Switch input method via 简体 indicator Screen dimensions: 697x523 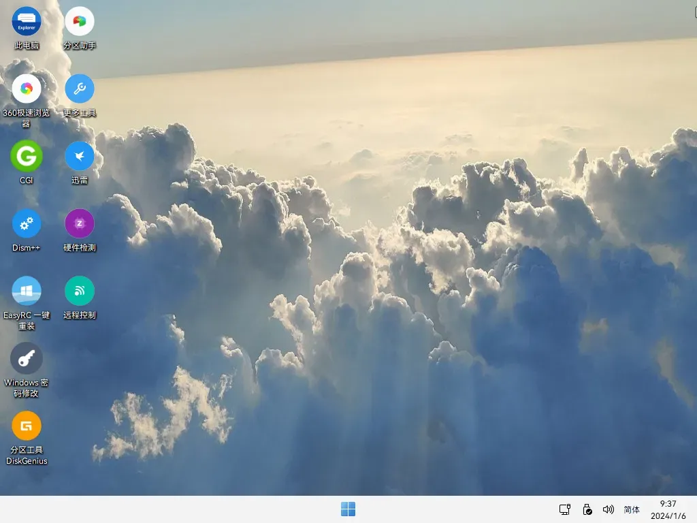(x=632, y=509)
